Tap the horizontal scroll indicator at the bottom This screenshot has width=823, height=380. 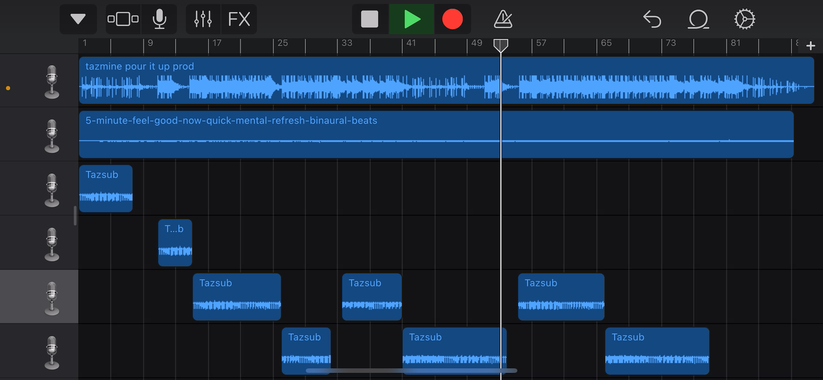pos(411,371)
